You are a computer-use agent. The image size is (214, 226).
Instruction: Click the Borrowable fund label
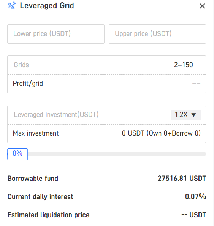point(33,179)
